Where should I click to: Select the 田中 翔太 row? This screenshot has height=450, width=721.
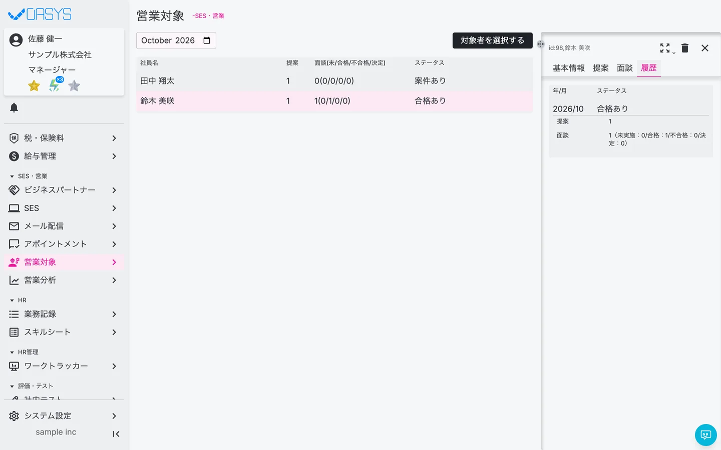coord(334,81)
